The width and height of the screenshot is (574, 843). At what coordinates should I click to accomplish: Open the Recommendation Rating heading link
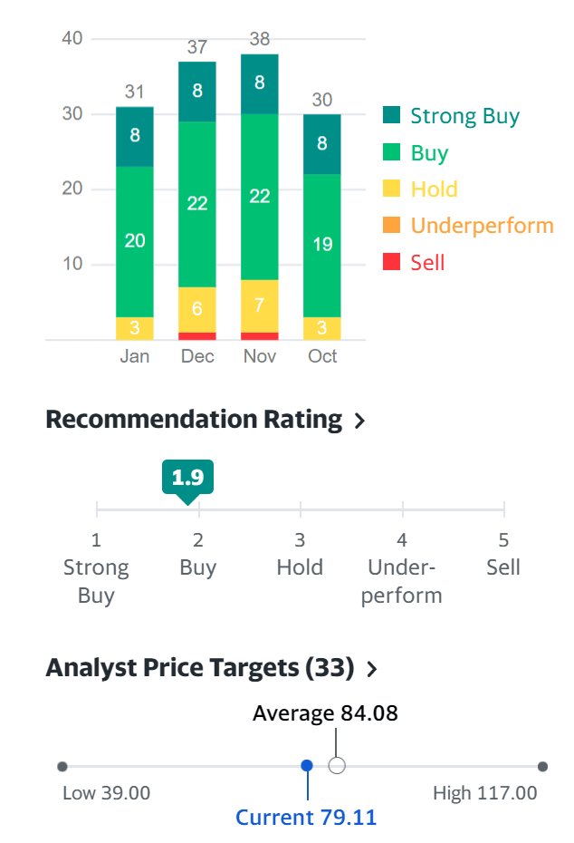pyautogui.click(x=194, y=420)
